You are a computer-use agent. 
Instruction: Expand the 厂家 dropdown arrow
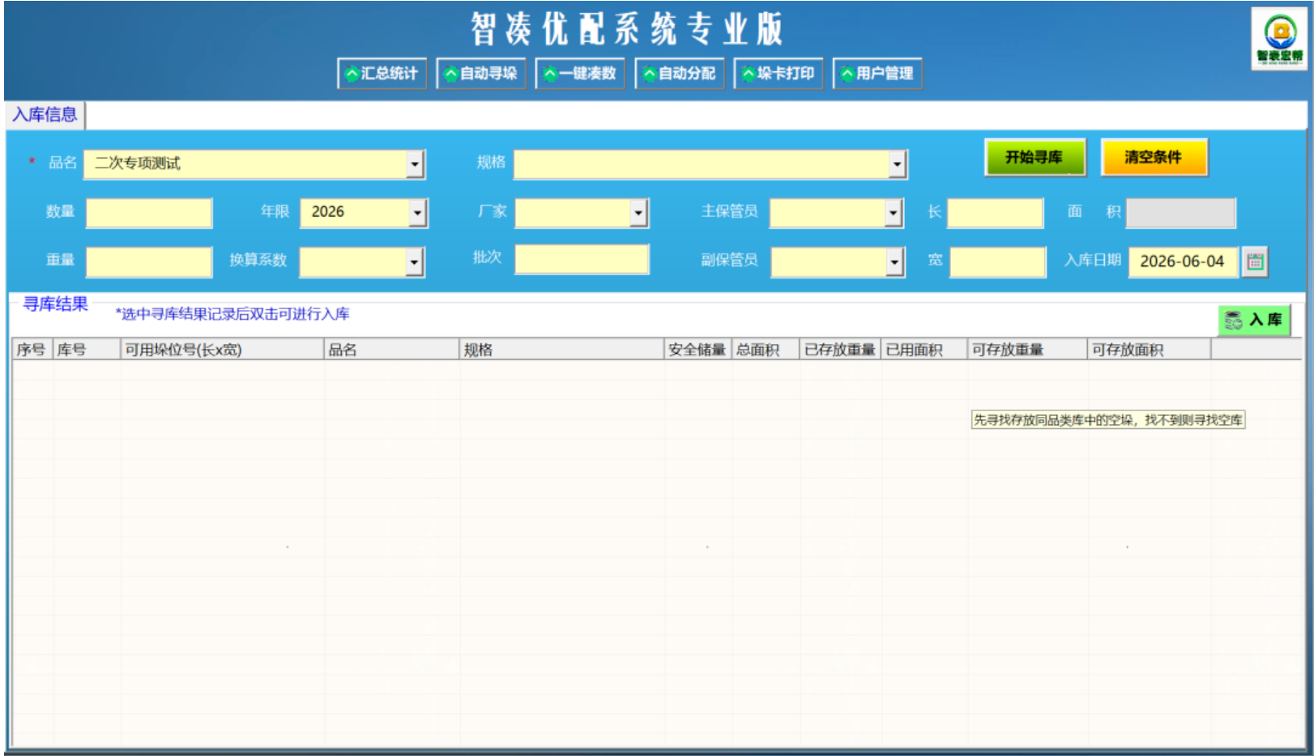638,213
